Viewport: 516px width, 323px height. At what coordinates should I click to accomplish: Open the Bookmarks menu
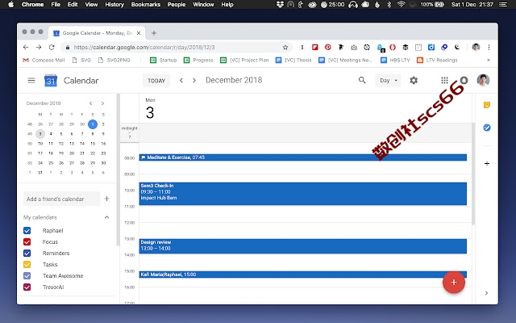[x=145, y=5]
